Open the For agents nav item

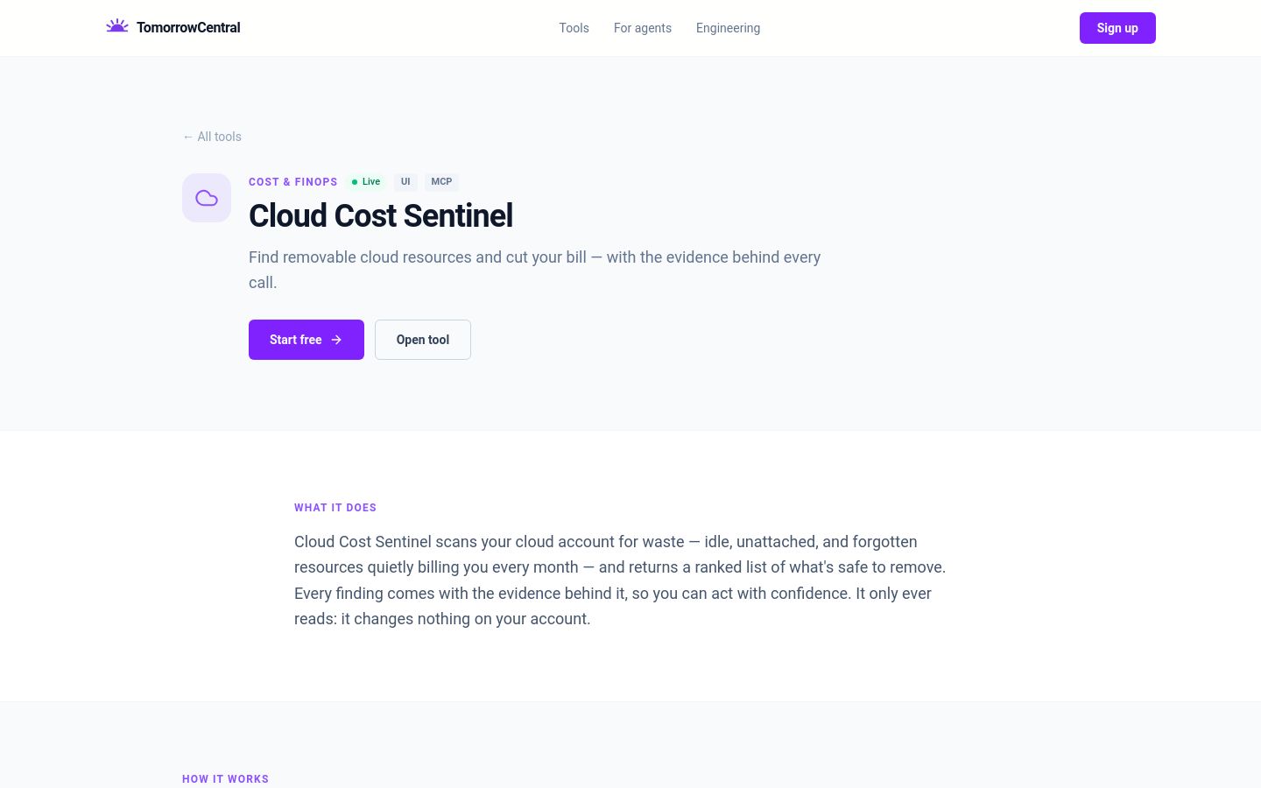(643, 28)
